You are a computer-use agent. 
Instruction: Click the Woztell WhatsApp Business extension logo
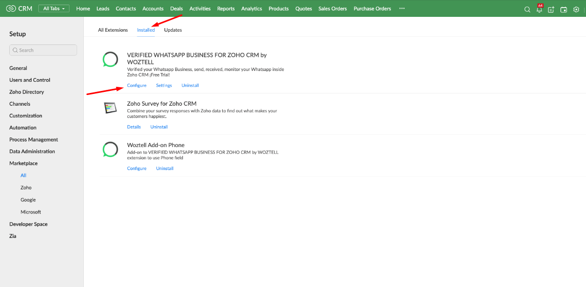[110, 59]
